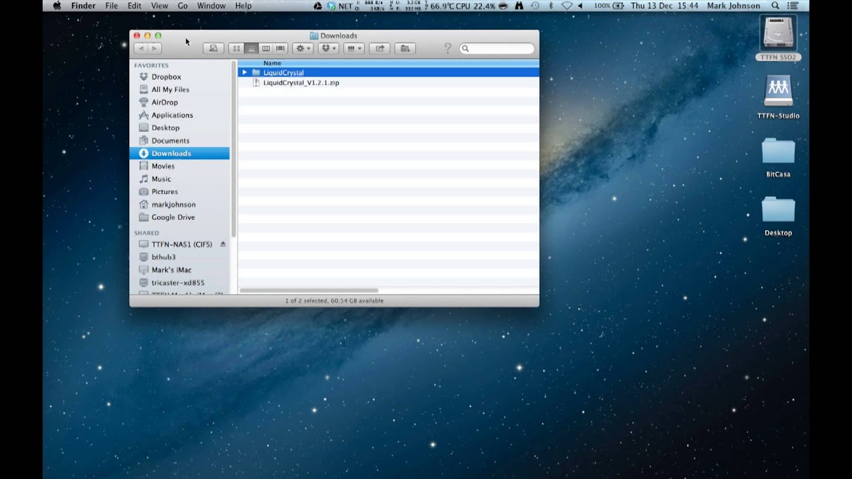Click the sidebar vertical scrollbar

[234, 150]
